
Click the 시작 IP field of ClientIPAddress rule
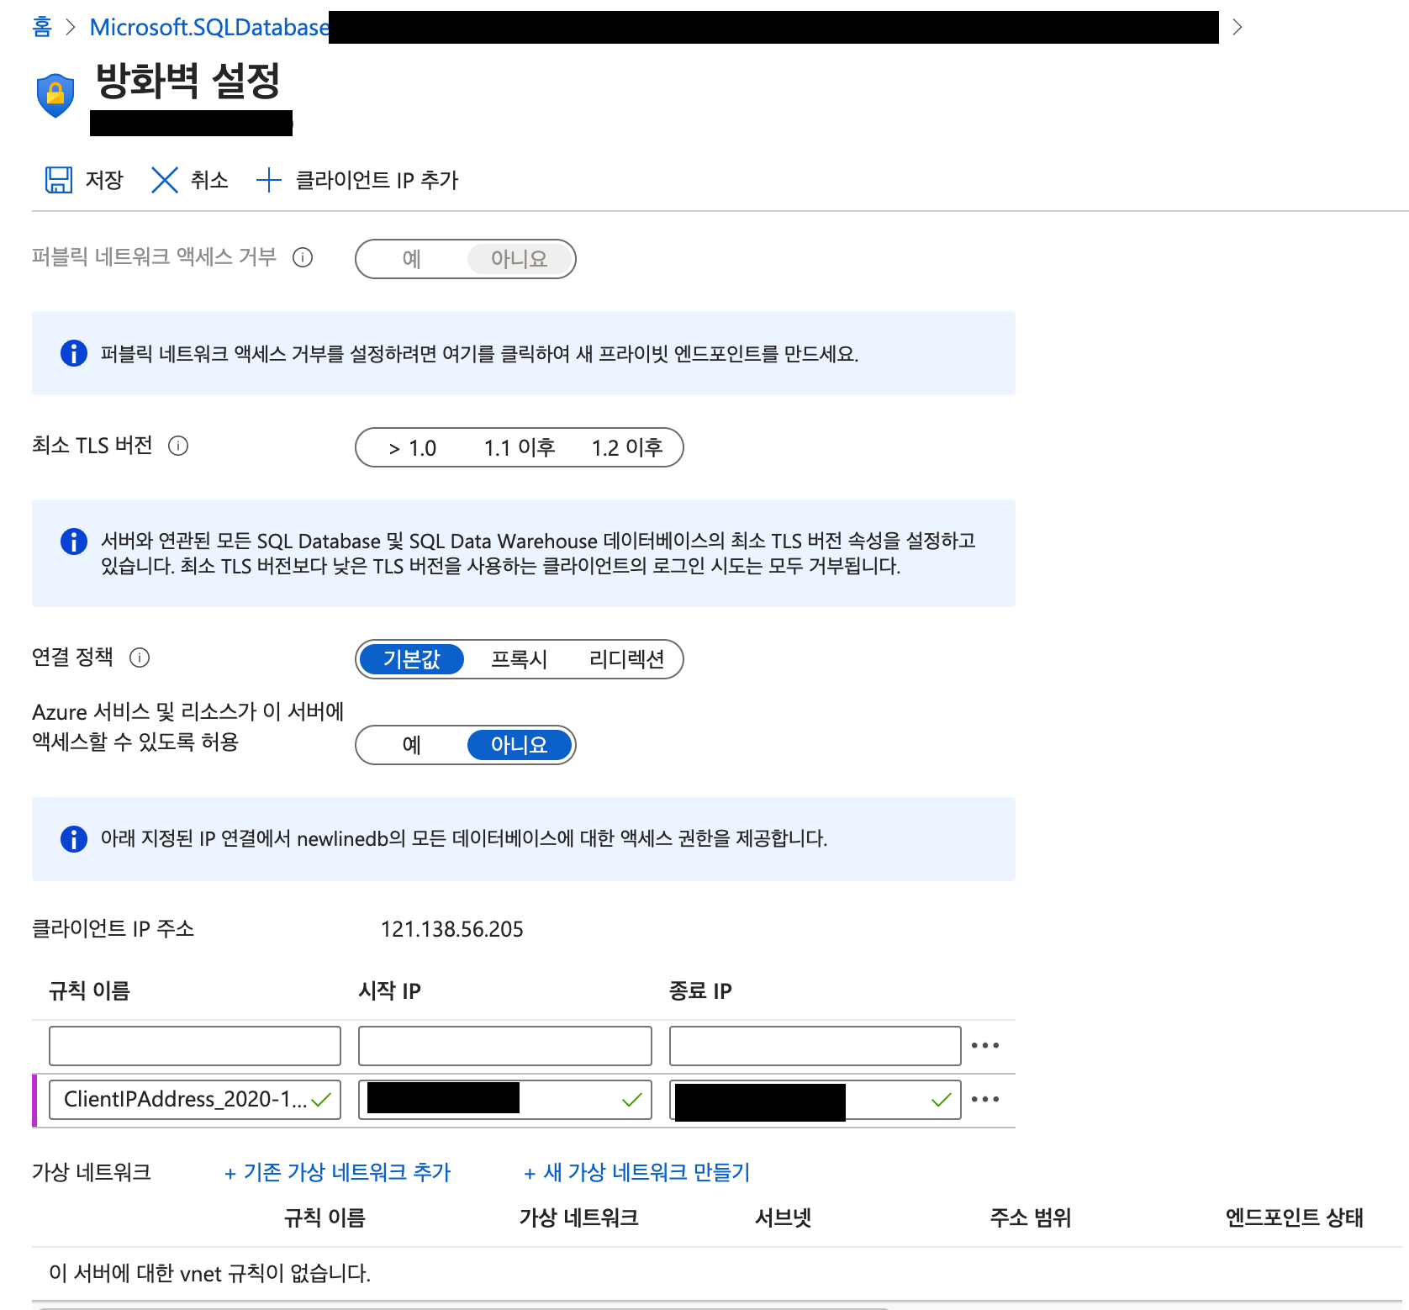(x=505, y=1100)
